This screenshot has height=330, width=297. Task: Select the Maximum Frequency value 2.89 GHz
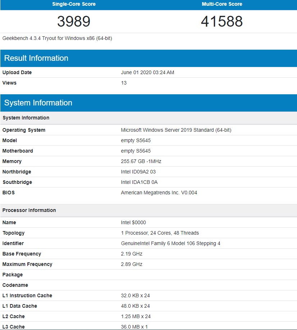[132, 265]
